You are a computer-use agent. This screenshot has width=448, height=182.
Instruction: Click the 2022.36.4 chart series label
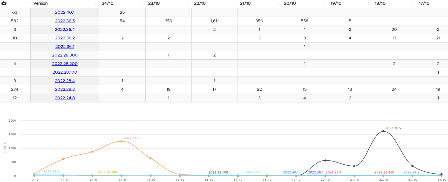pyautogui.click(x=254, y=172)
